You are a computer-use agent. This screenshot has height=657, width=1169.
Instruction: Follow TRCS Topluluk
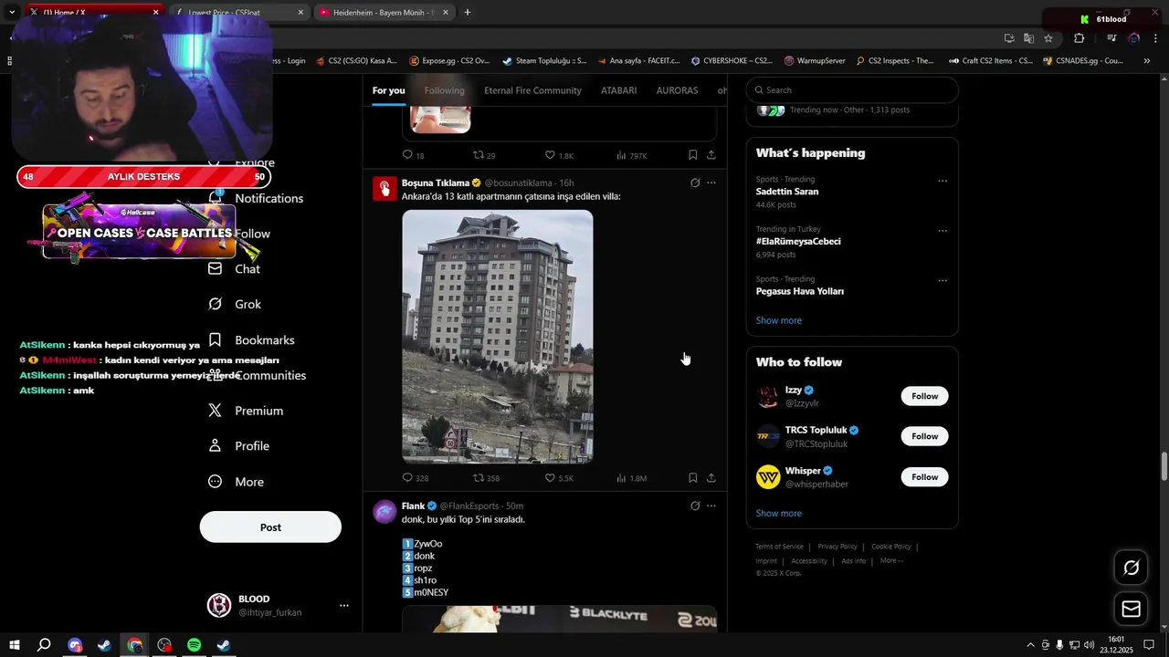(924, 436)
